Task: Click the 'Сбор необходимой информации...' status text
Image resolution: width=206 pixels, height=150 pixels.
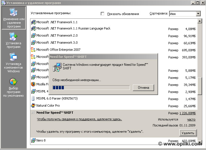Action: click(77, 80)
